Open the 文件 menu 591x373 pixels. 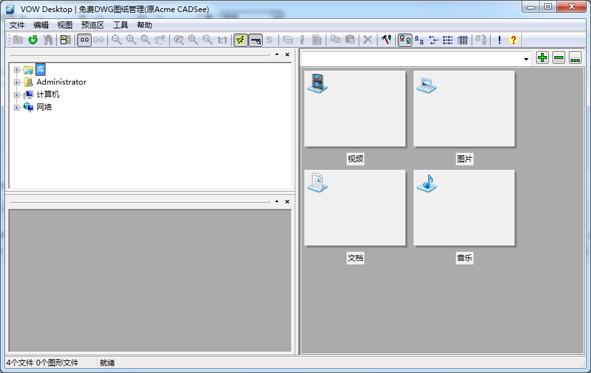point(17,25)
